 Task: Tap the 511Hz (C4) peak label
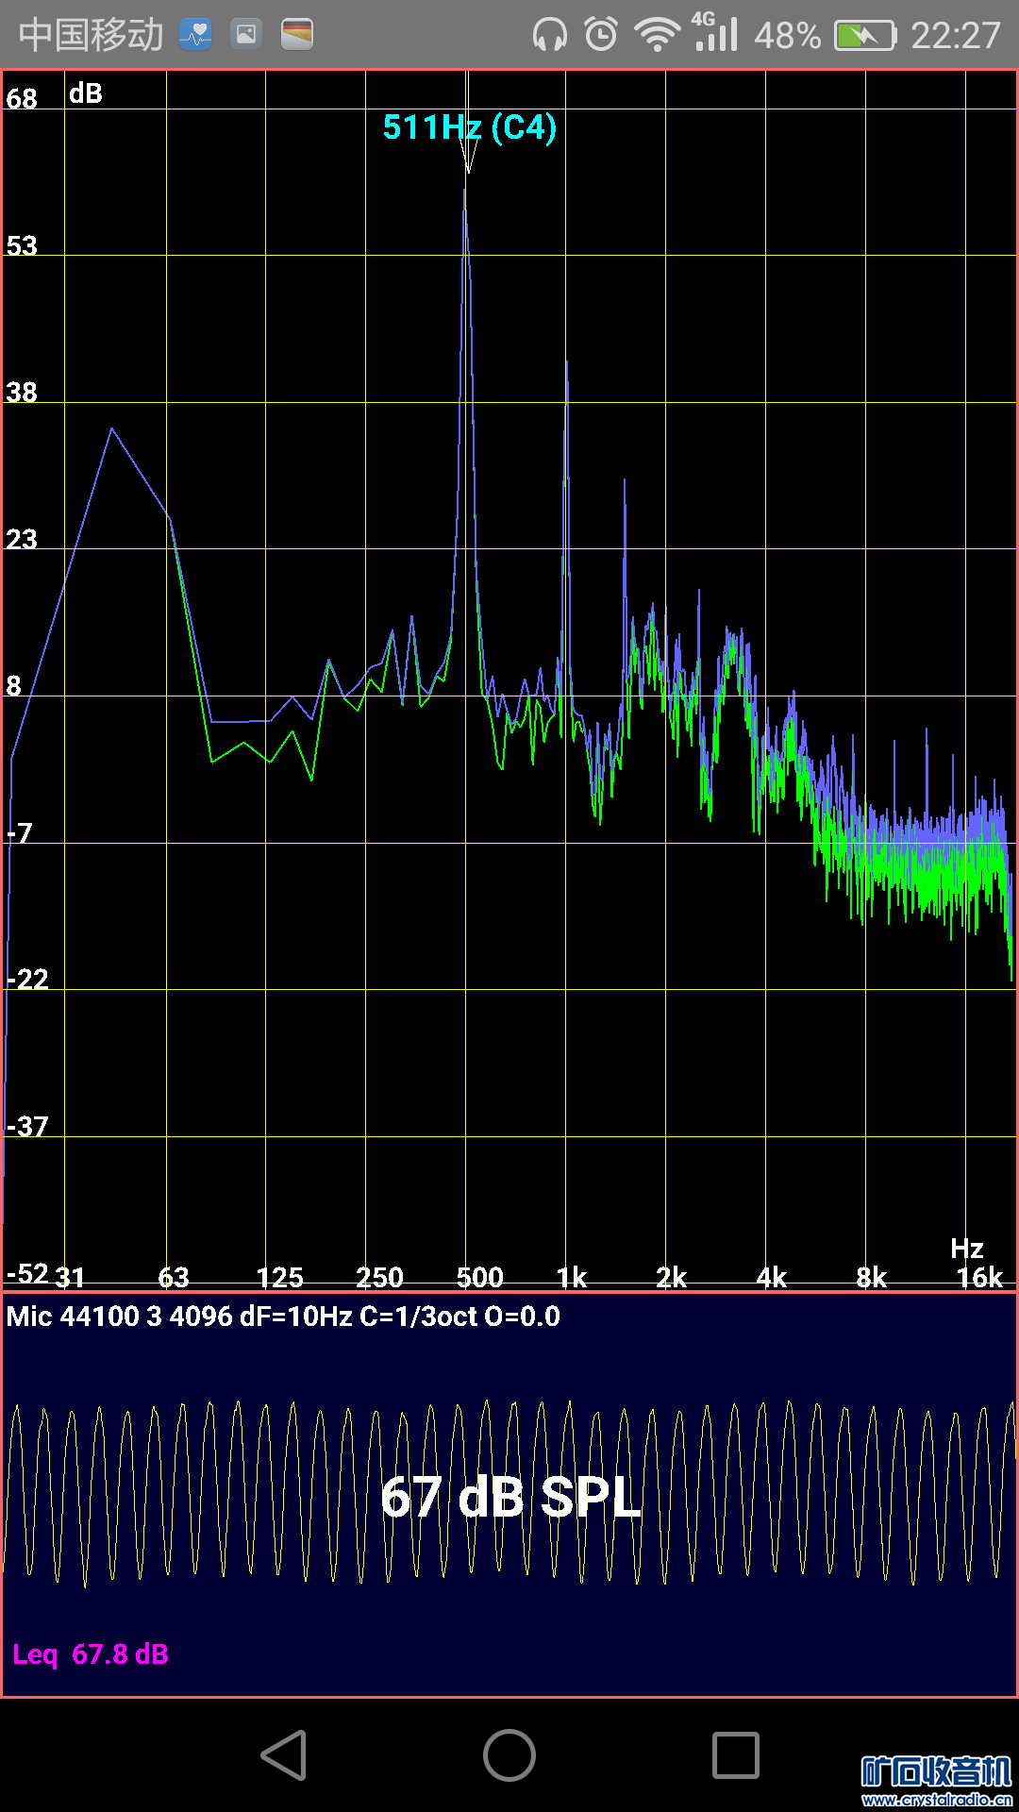pos(470,126)
